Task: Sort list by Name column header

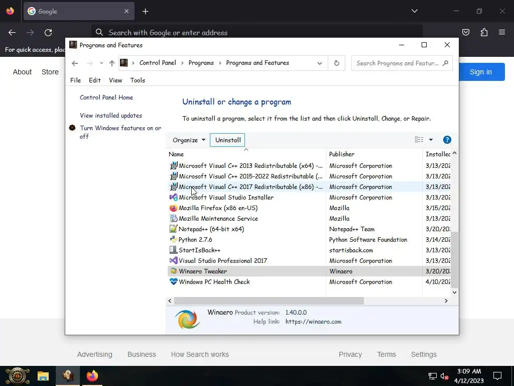Action: click(246, 154)
